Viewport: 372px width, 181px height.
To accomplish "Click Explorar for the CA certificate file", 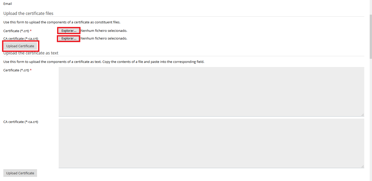I will click(x=69, y=39).
